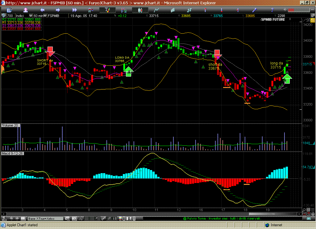Click the Fulvio Toma copyright banner
The width and height of the screenshot is (316, 229).
point(222,219)
